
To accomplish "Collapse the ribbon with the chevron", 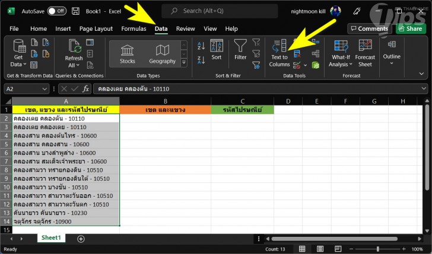I will pos(421,73).
